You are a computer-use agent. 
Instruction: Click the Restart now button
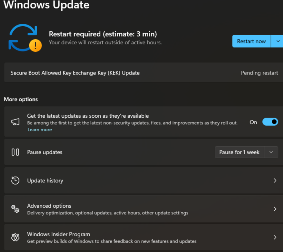[x=252, y=41]
